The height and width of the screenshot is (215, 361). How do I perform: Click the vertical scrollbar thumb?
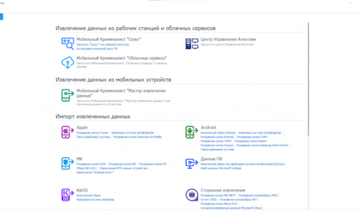(308, 79)
